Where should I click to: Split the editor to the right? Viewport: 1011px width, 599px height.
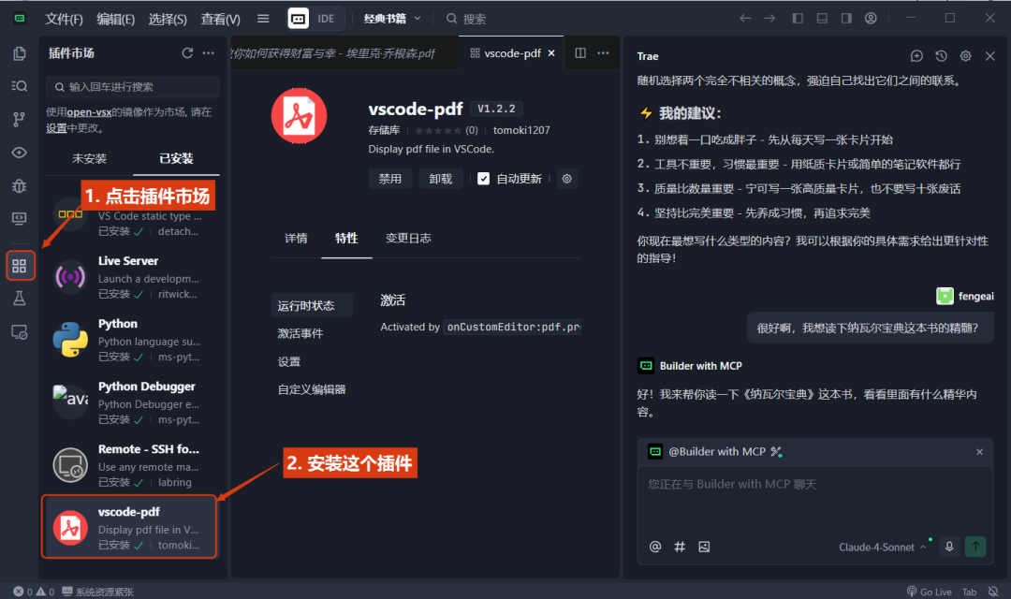pyautogui.click(x=580, y=52)
